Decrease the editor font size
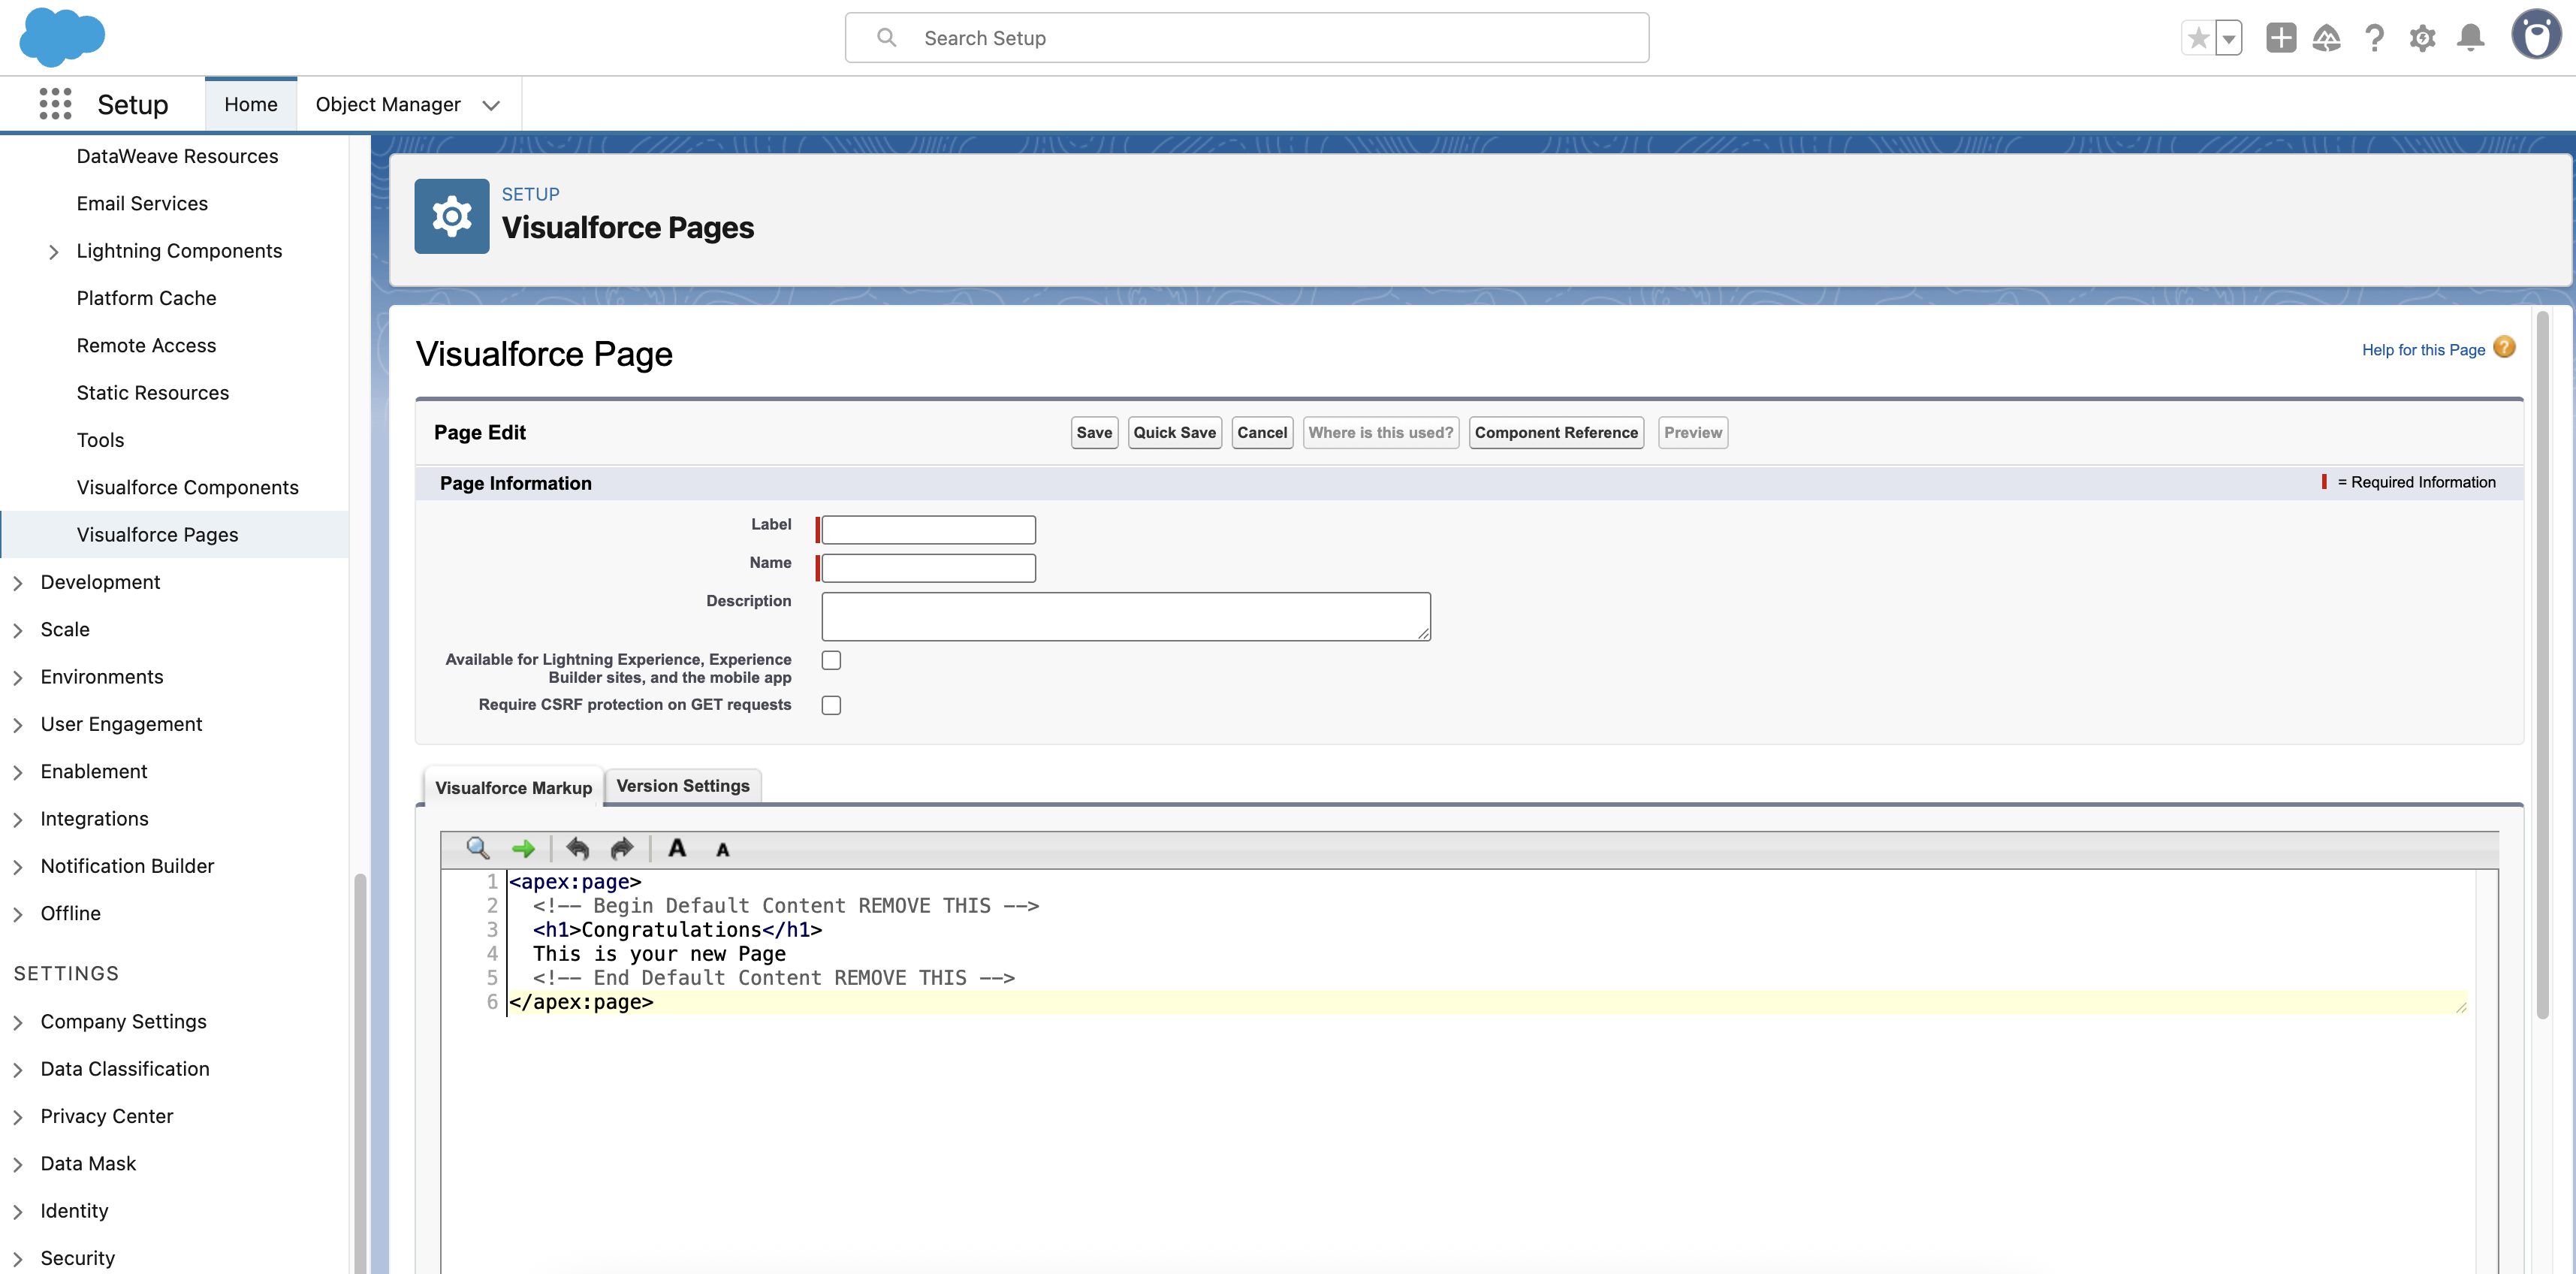 tap(722, 849)
